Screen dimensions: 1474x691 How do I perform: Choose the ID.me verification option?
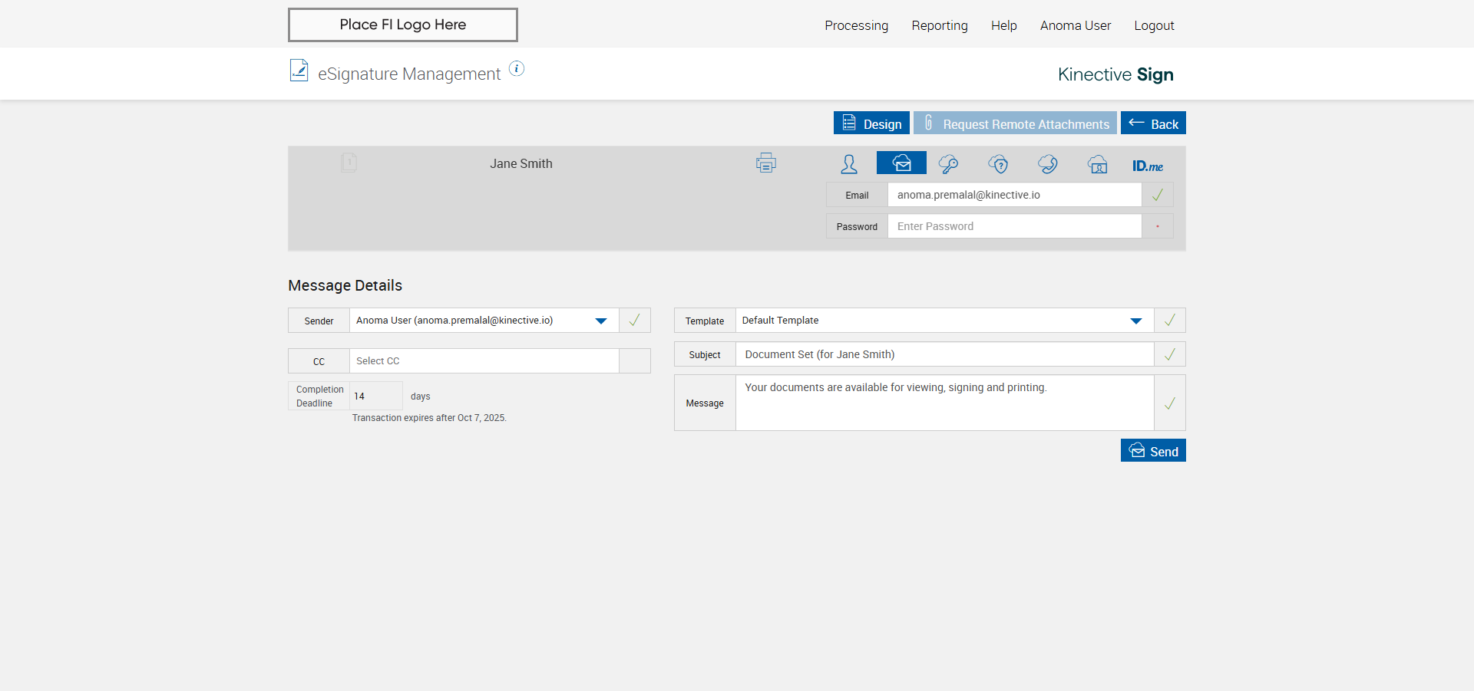point(1147,166)
